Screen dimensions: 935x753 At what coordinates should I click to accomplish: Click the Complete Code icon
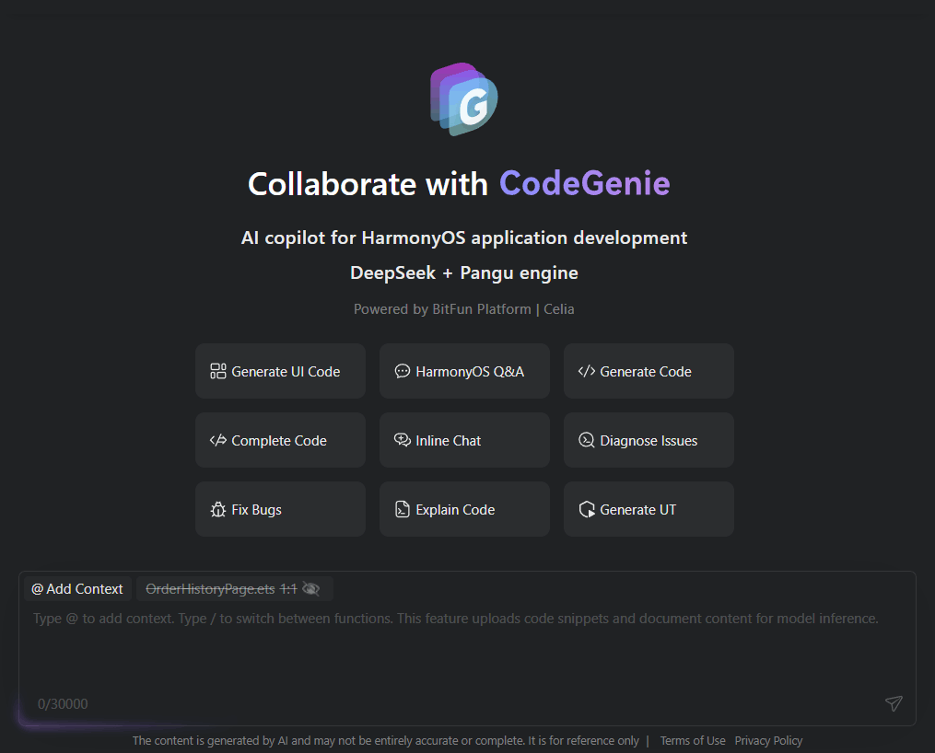click(217, 440)
